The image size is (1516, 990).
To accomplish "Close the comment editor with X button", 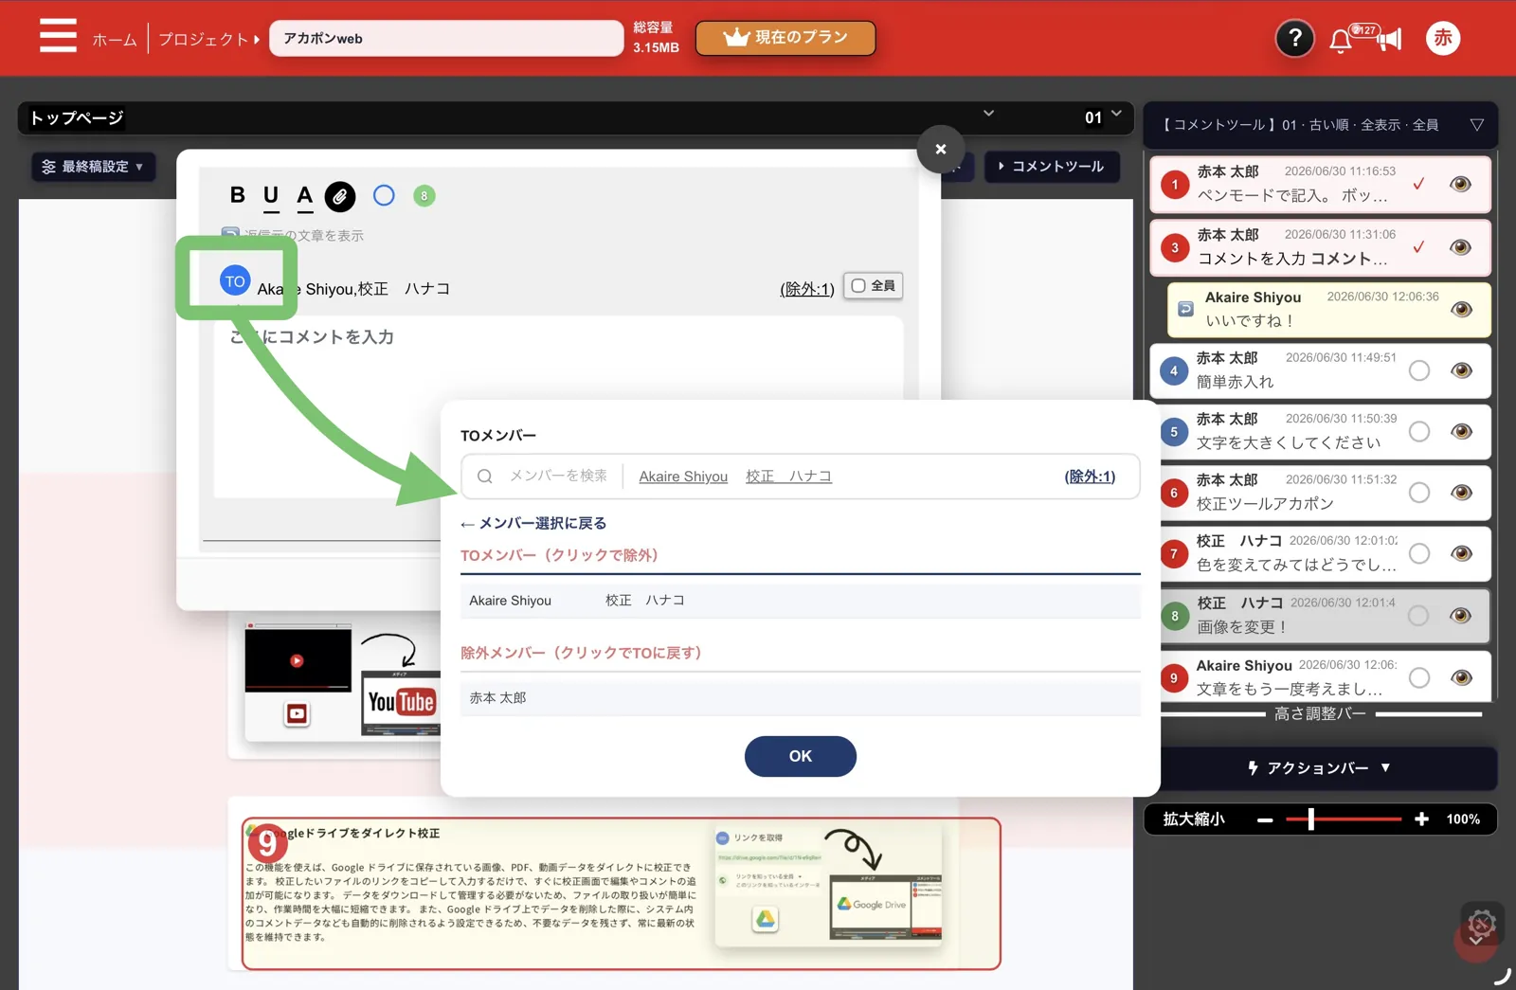I will tap(940, 149).
